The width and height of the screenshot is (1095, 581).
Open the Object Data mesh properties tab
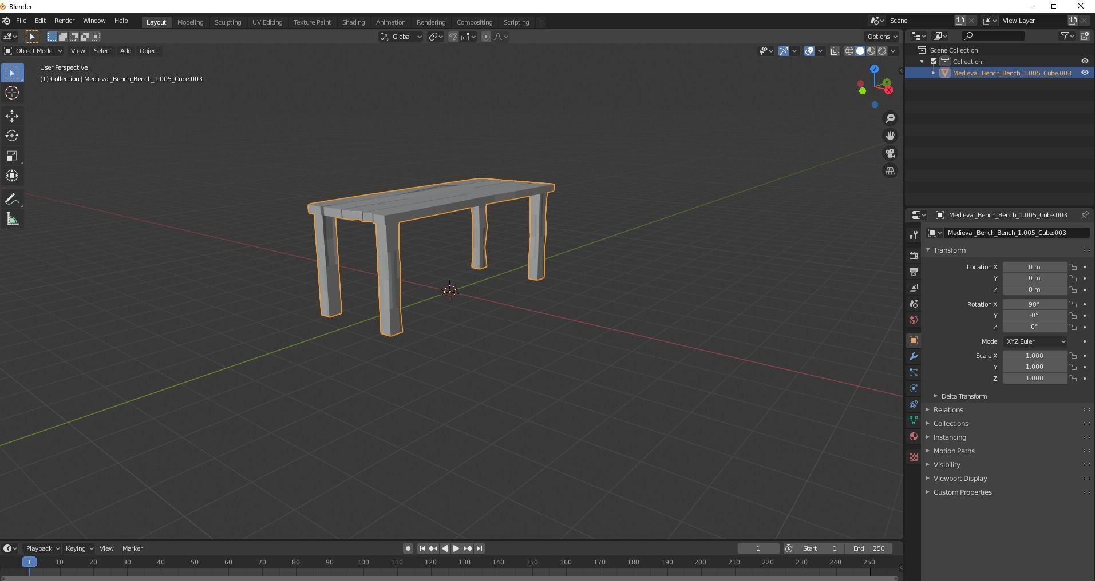click(914, 420)
